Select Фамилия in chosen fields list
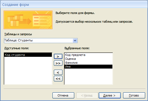Screen dimensions: 148x101 (88, 63)
